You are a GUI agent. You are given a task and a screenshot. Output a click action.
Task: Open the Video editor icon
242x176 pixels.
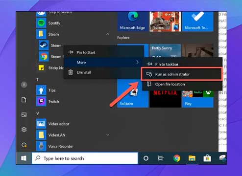coord(41,124)
